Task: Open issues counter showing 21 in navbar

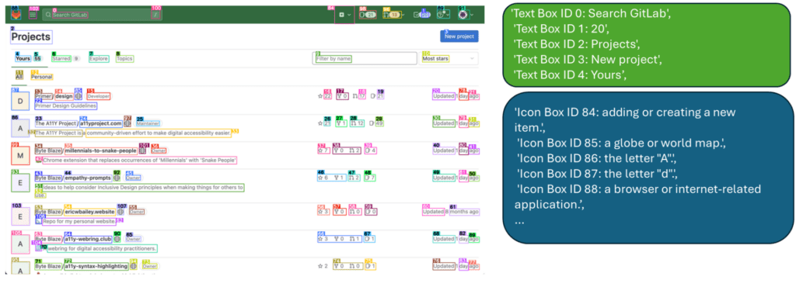Action: click(368, 16)
